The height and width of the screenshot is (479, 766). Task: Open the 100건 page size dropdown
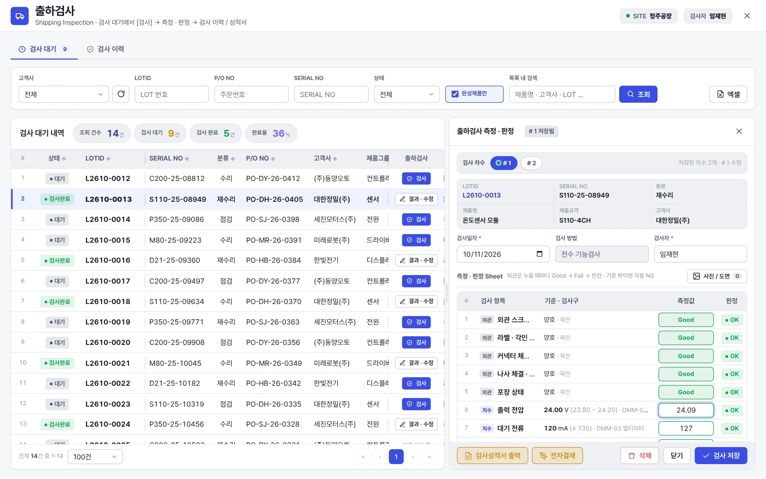point(95,457)
